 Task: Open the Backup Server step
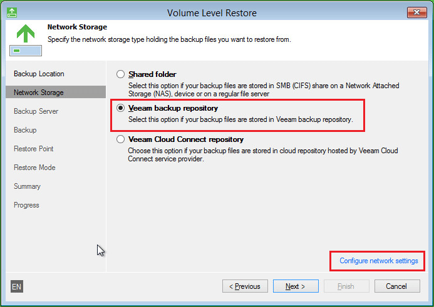click(36, 111)
